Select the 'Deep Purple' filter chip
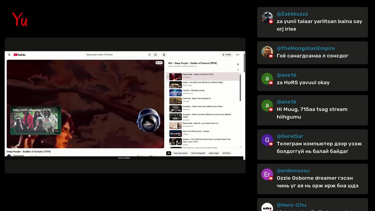 click(214, 153)
